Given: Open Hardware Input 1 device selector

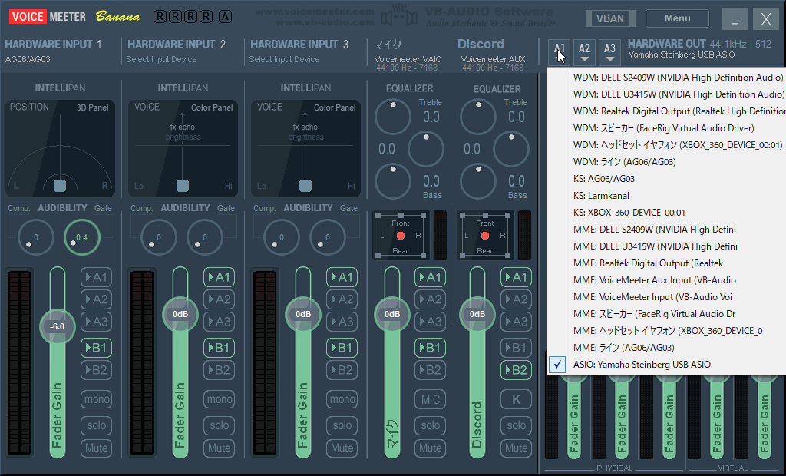Looking at the screenshot, I should click(x=28, y=59).
